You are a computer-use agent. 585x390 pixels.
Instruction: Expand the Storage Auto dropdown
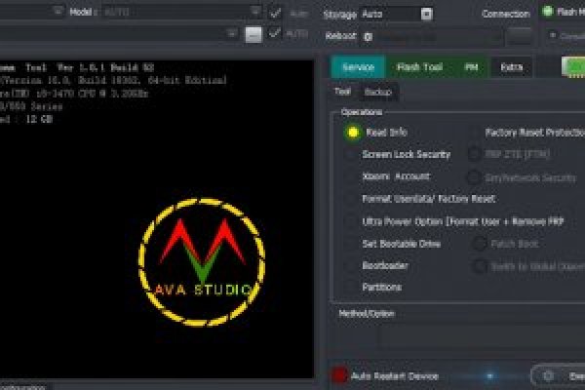click(427, 15)
